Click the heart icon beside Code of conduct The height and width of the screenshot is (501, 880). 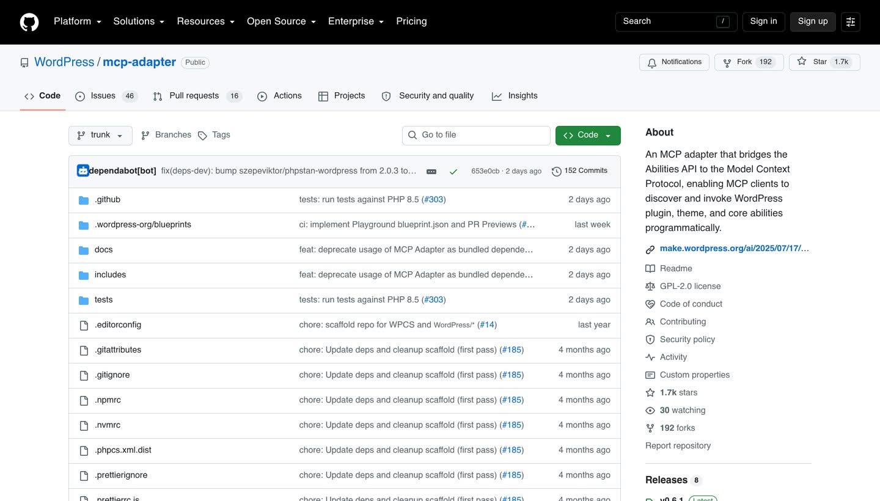pos(650,304)
